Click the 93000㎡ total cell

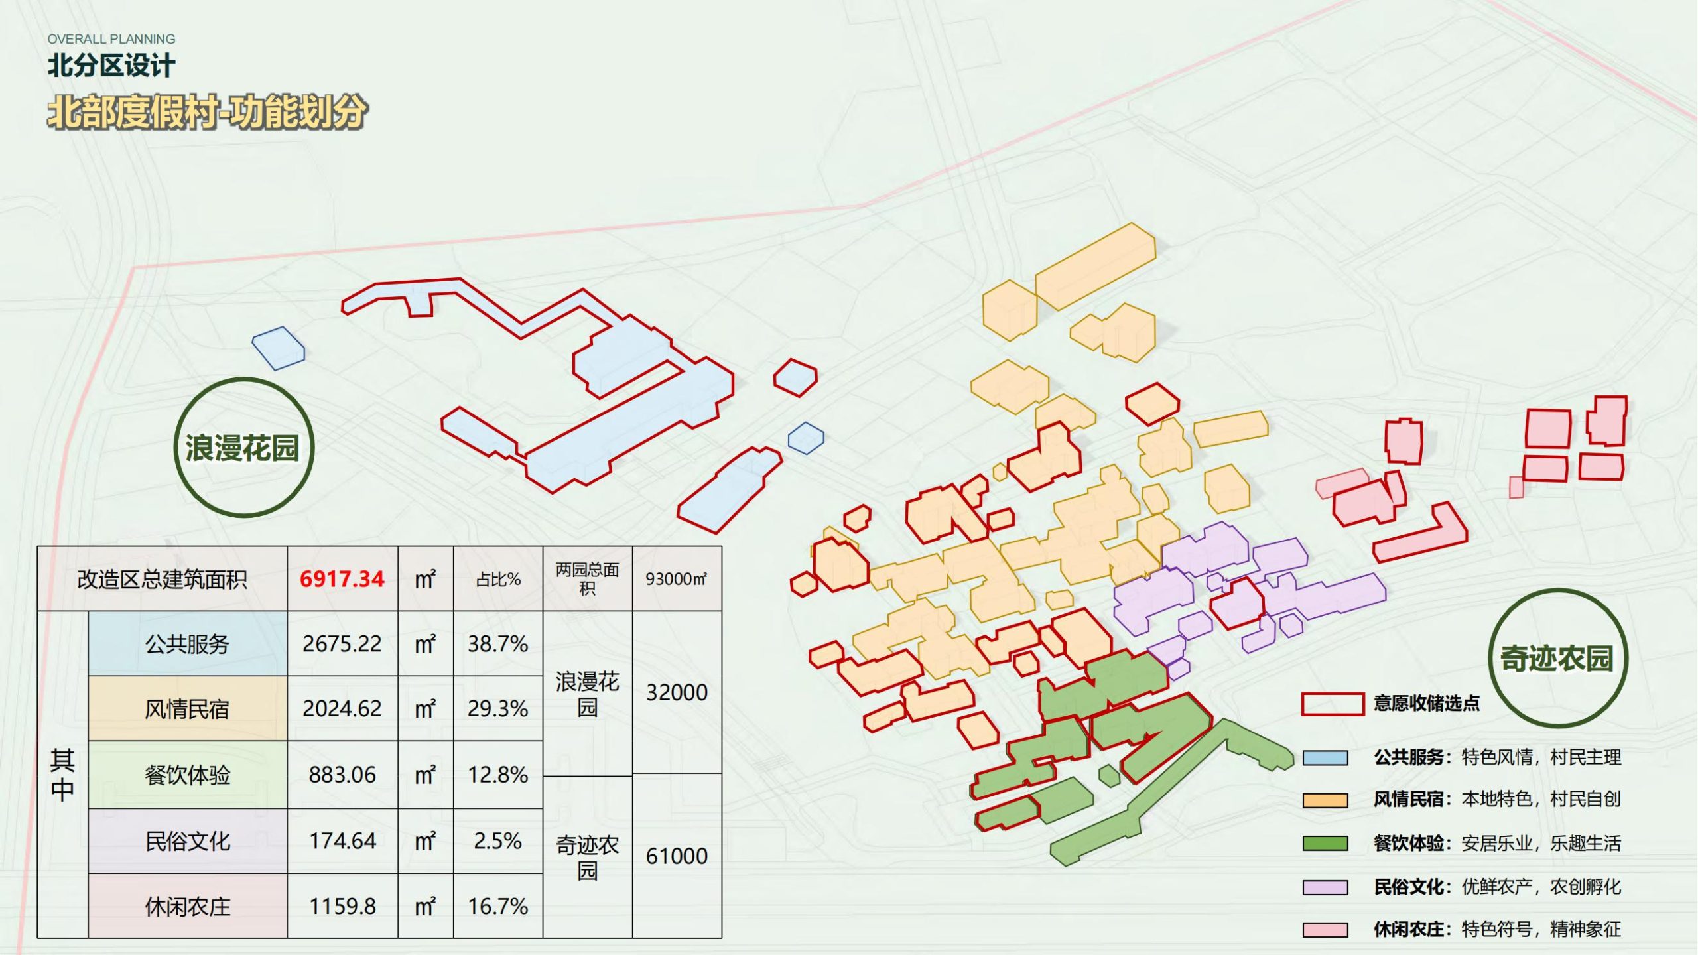tap(677, 579)
